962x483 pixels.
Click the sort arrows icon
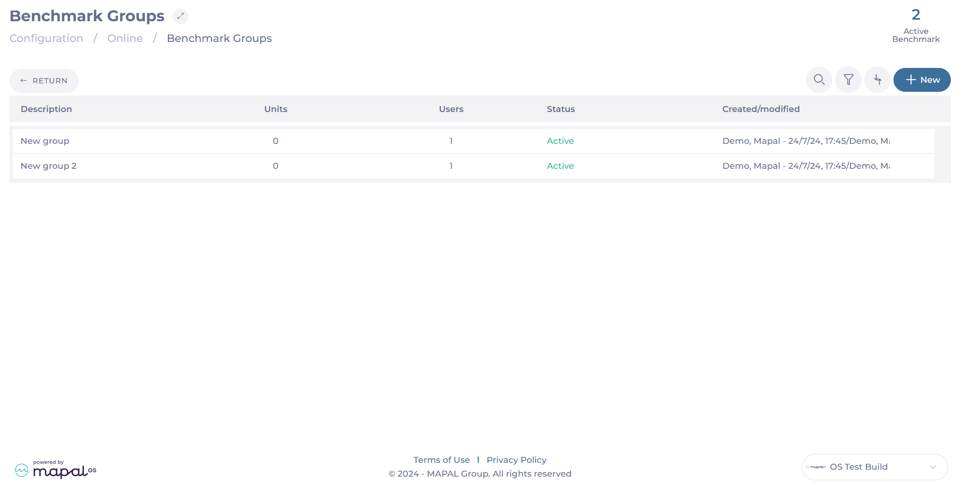coord(878,80)
